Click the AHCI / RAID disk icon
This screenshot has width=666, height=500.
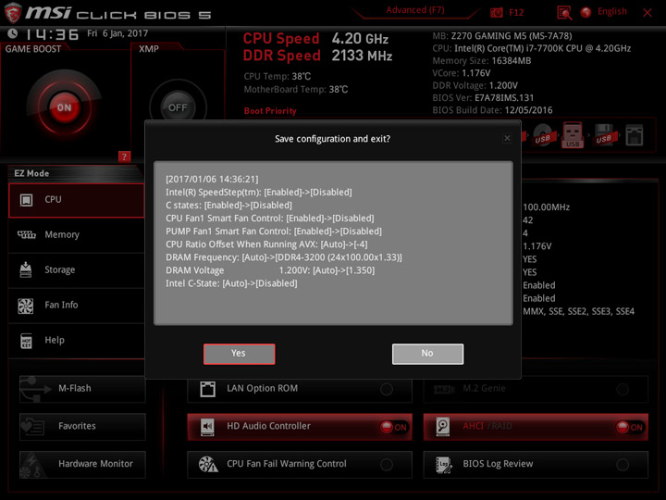[x=442, y=427]
